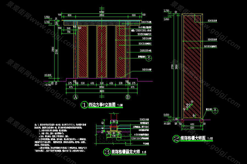Click the grid axis bubble labeled B
247x164 pixels.
pos(128,97)
